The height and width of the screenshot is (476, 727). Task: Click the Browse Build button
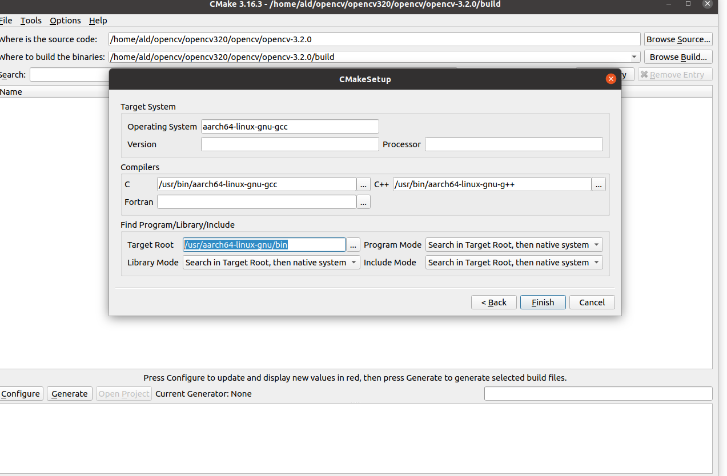678,57
